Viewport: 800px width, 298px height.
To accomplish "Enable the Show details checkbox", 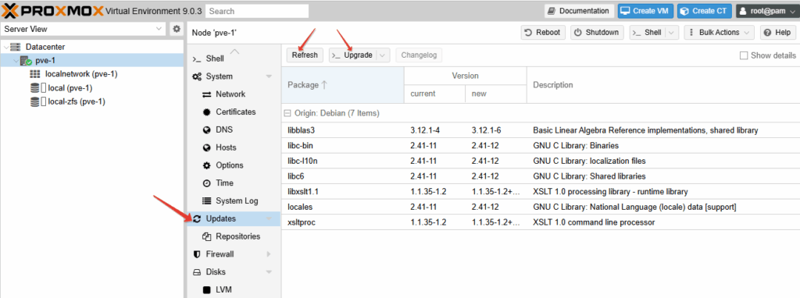I will point(744,55).
